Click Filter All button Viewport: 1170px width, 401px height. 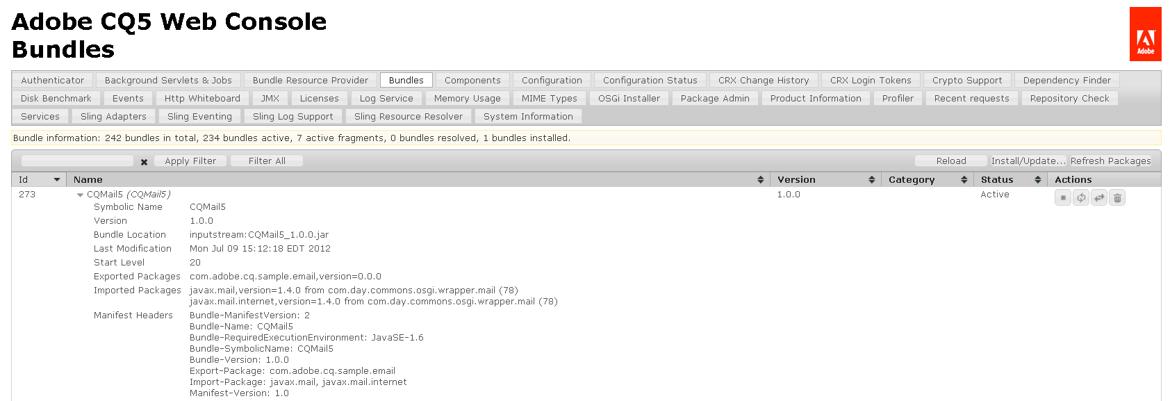[267, 161]
